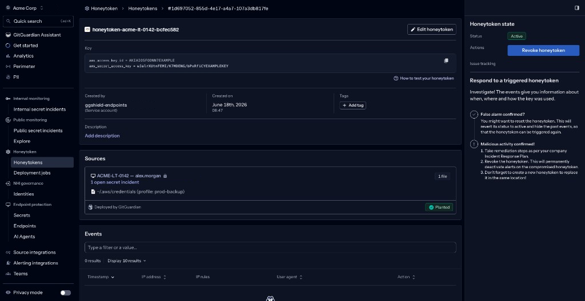This screenshot has height=301, width=585.
Task: Open the Perimeter section
Action: 24,66
